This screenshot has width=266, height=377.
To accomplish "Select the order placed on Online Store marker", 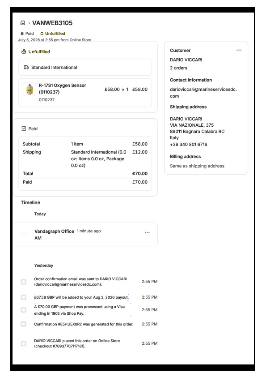I will 24,343.
